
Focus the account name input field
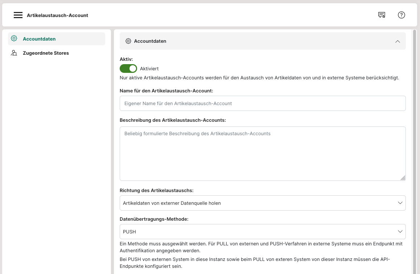coord(262,103)
